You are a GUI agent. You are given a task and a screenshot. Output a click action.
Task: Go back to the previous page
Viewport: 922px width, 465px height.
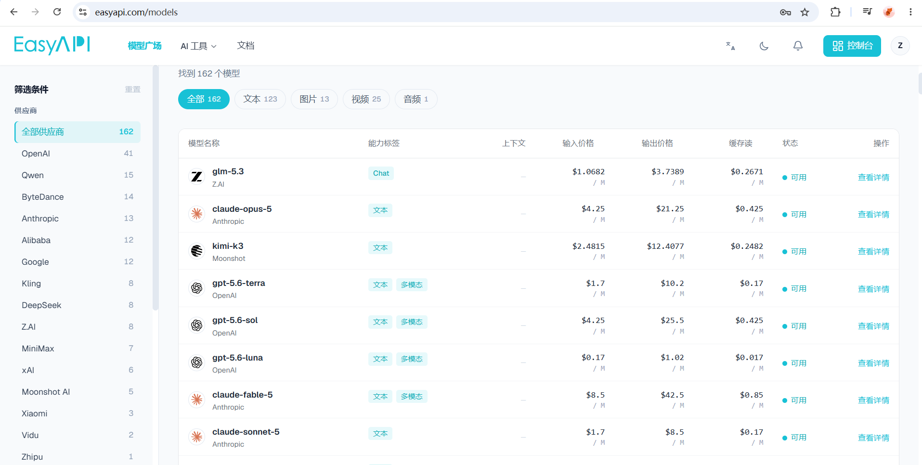point(14,12)
